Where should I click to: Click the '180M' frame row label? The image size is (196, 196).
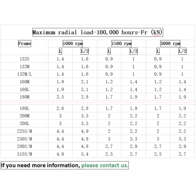(24, 97)
